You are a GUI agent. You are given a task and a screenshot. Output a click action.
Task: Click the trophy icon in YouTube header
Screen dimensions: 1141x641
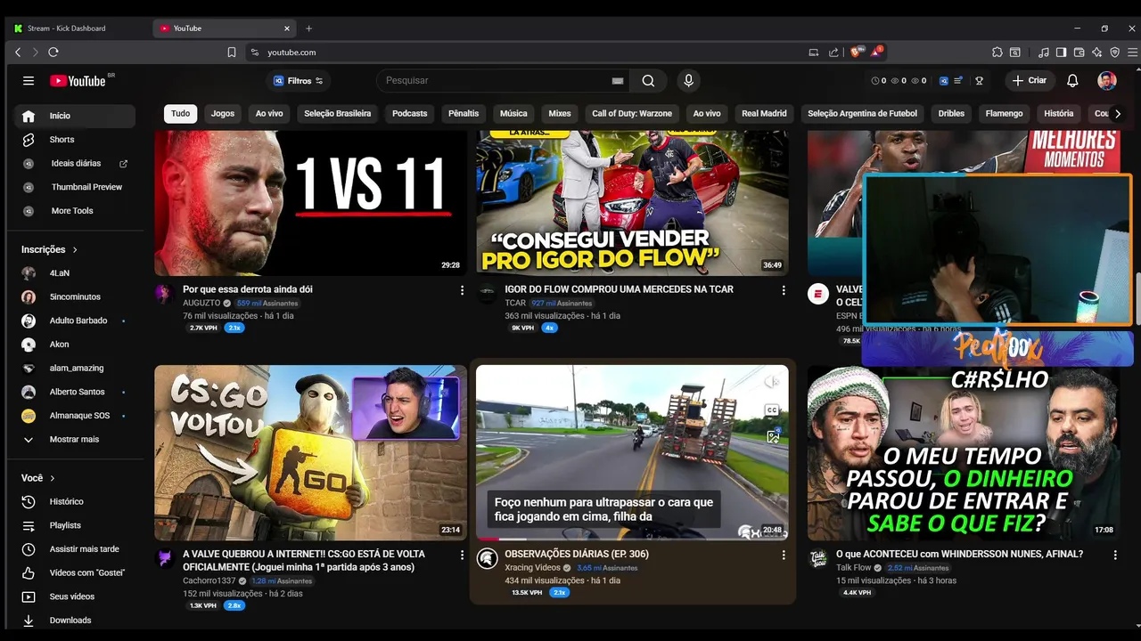coord(979,81)
